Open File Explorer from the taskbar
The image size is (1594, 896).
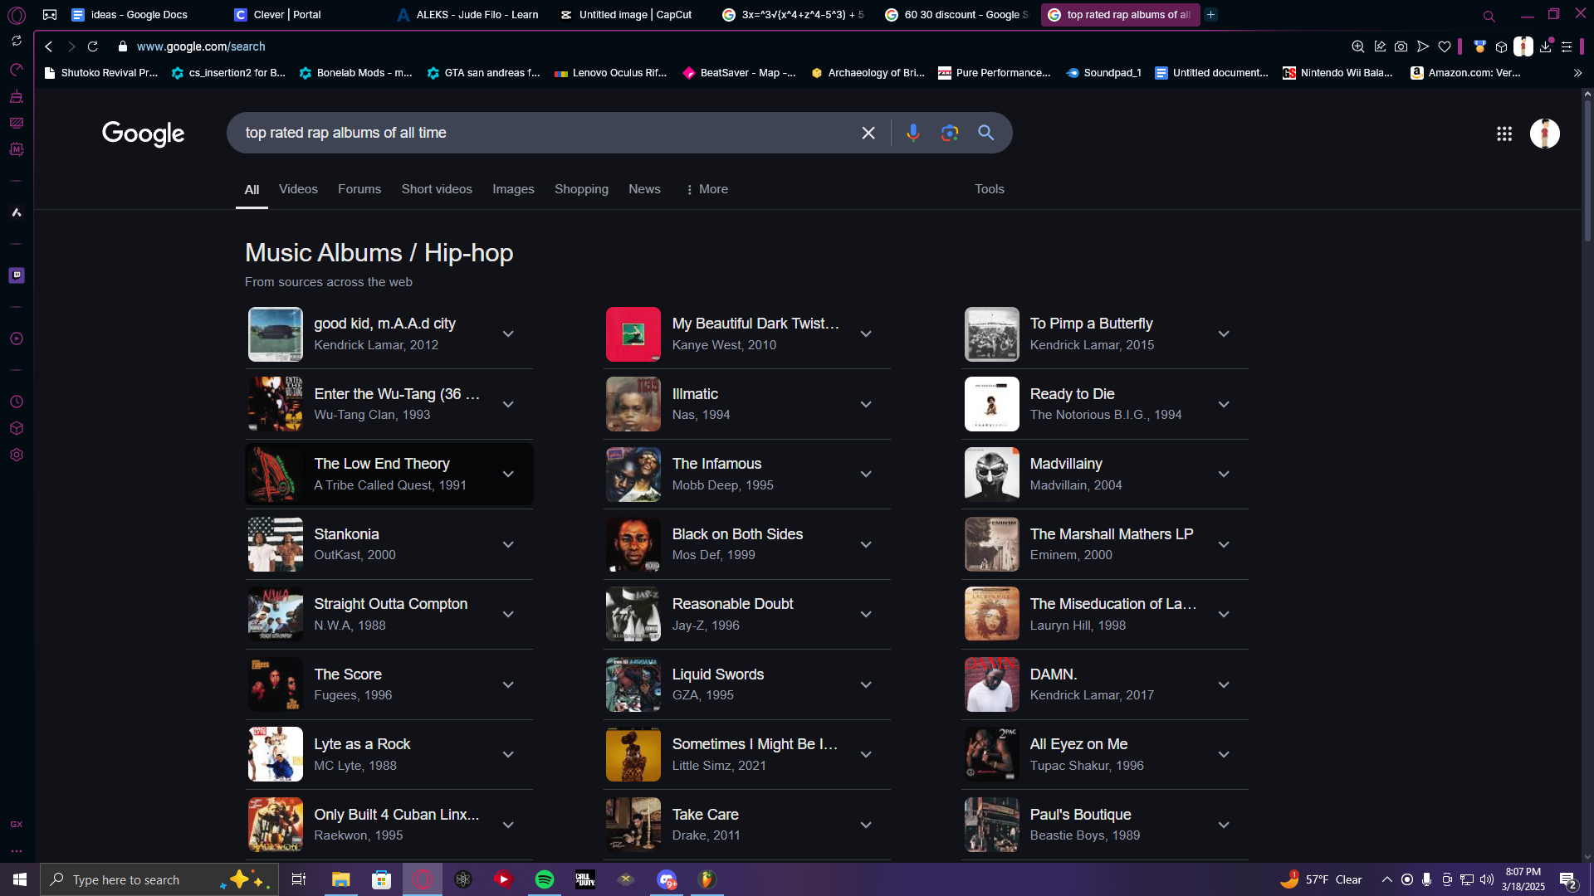tap(340, 879)
